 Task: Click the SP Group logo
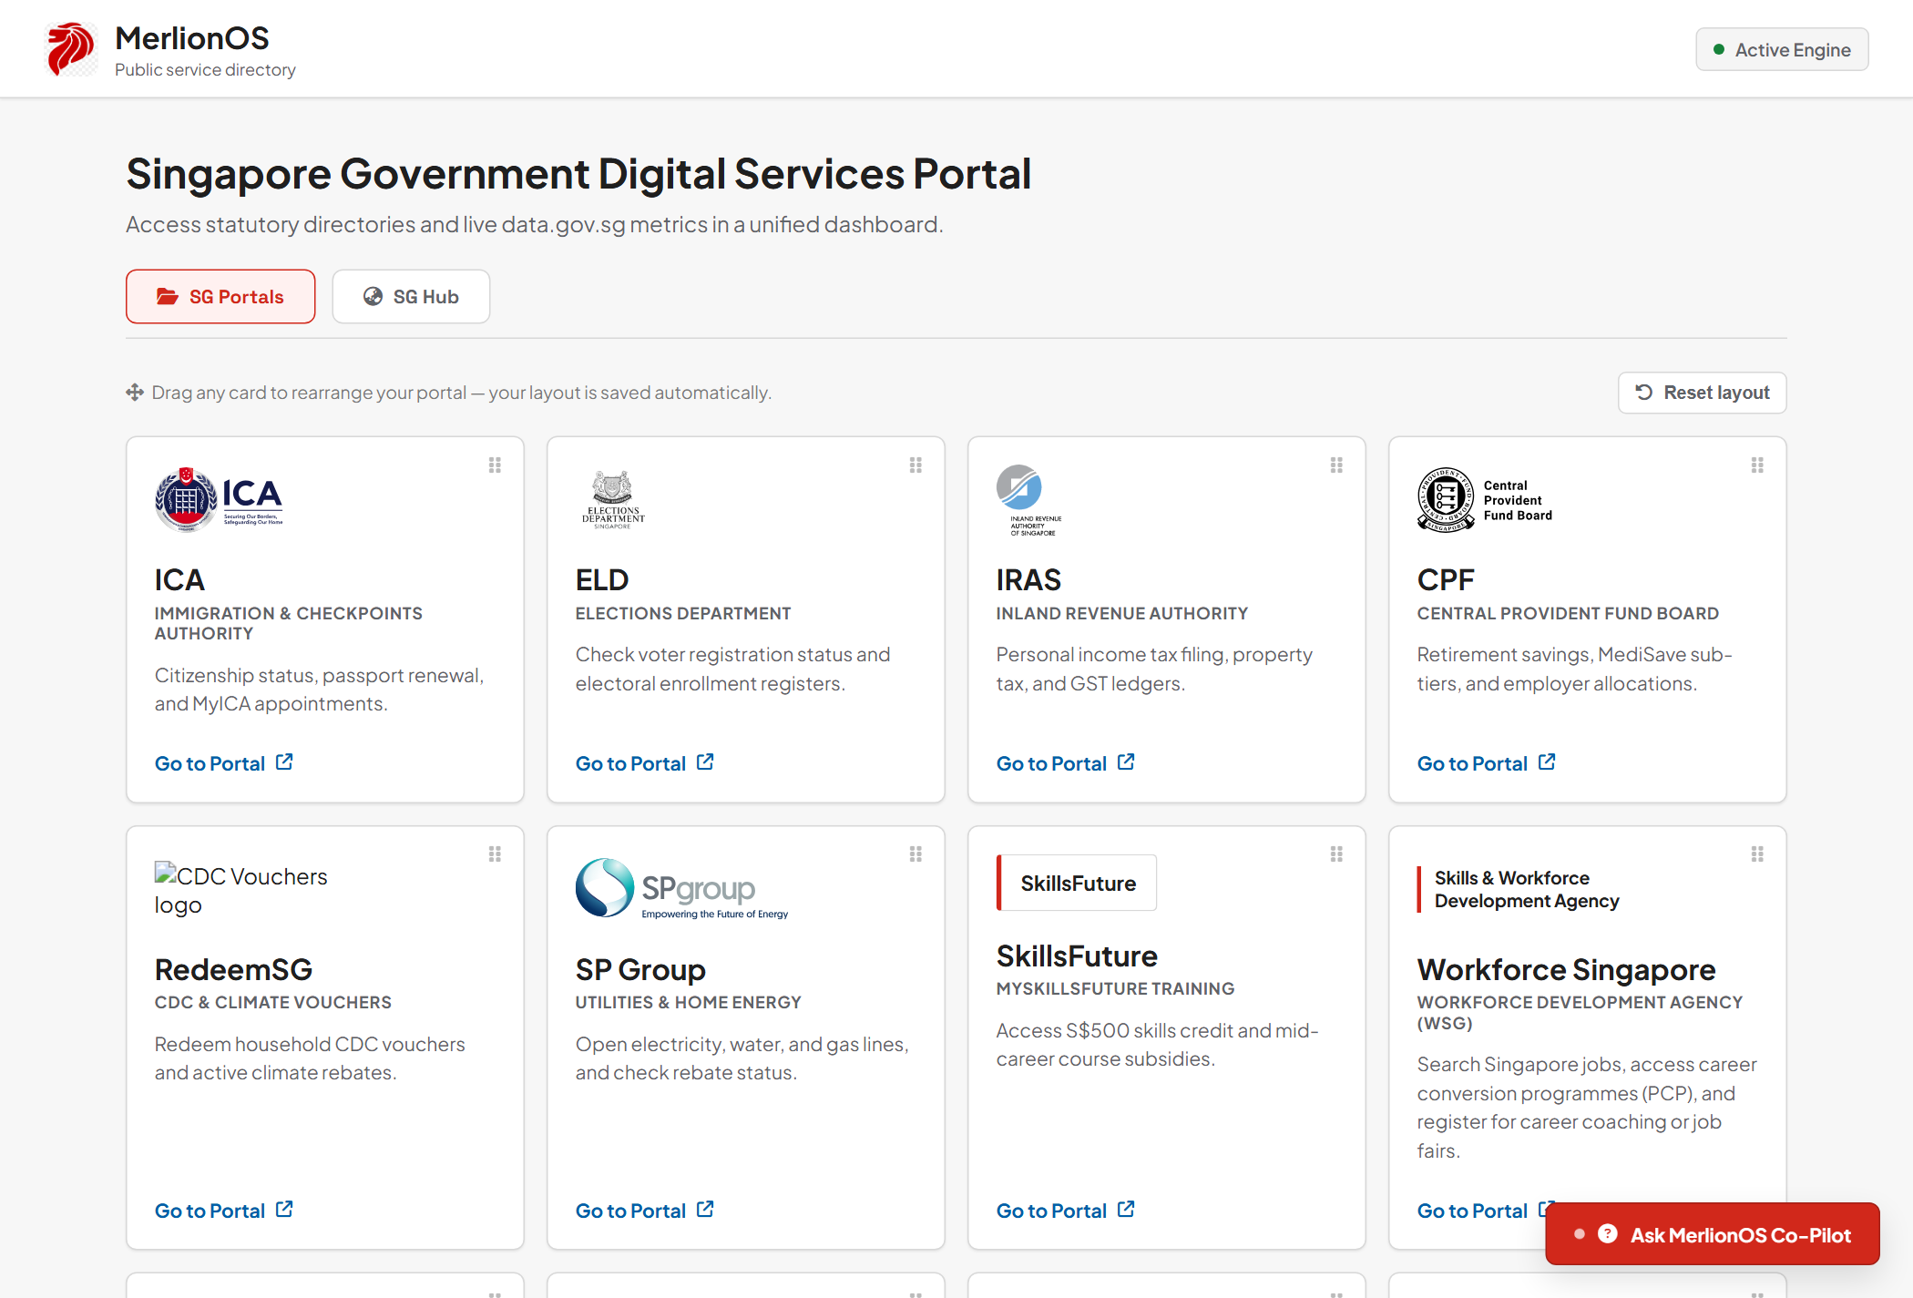point(682,888)
